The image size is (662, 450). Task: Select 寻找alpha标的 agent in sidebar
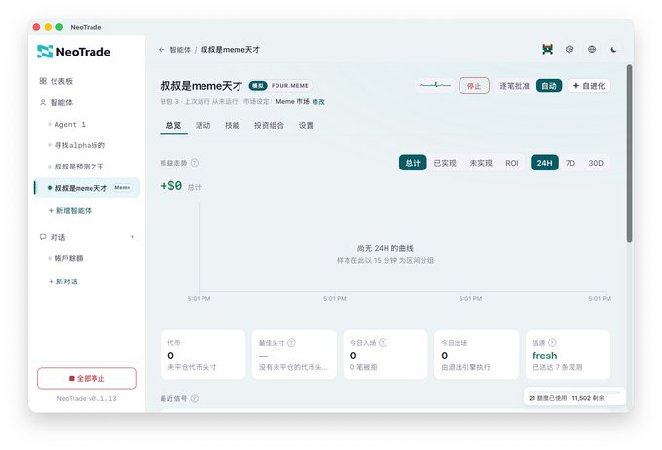click(80, 145)
